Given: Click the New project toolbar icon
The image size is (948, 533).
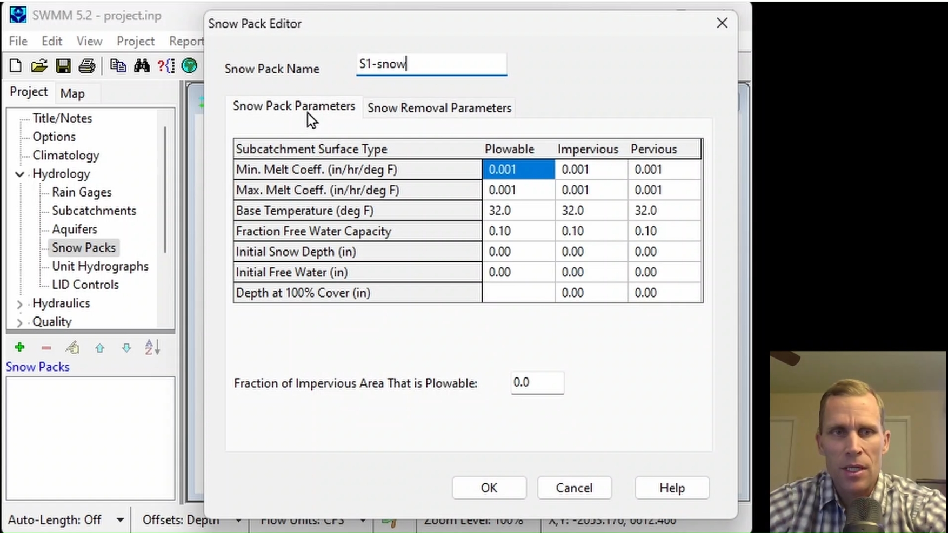Looking at the screenshot, I should pyautogui.click(x=16, y=66).
